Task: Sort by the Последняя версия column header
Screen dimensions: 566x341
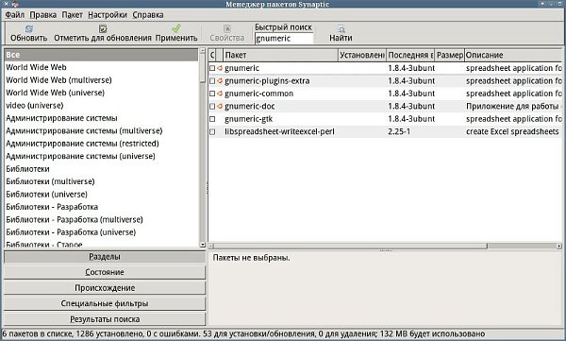Action: [x=410, y=55]
